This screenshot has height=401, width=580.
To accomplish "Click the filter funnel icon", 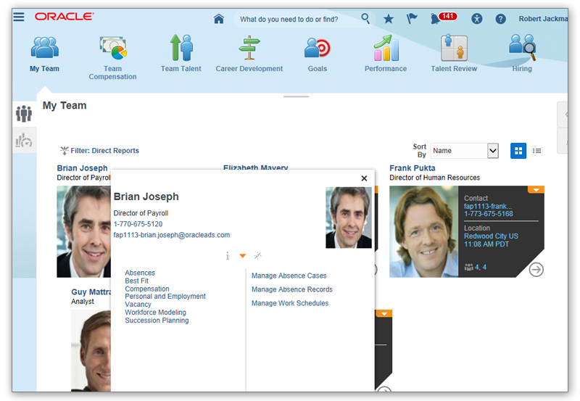I will (x=65, y=151).
